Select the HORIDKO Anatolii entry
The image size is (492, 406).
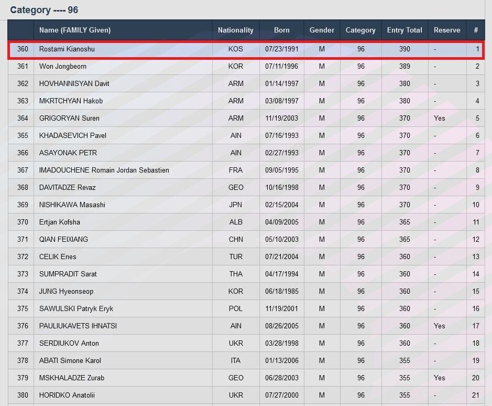[67, 395]
